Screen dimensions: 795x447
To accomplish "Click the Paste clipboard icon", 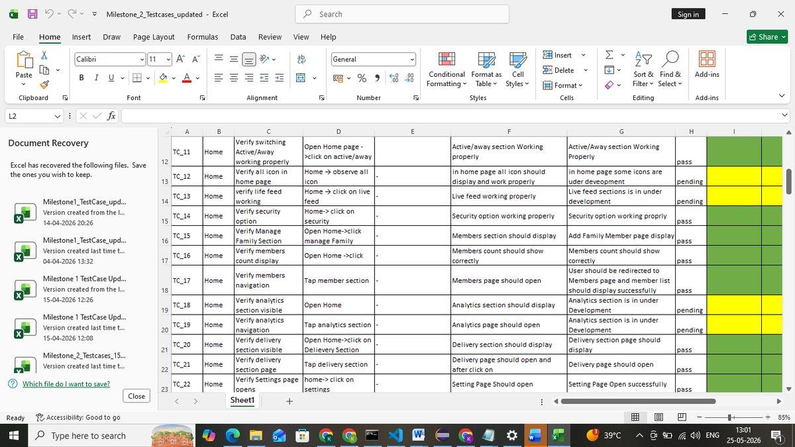I will coord(24,60).
